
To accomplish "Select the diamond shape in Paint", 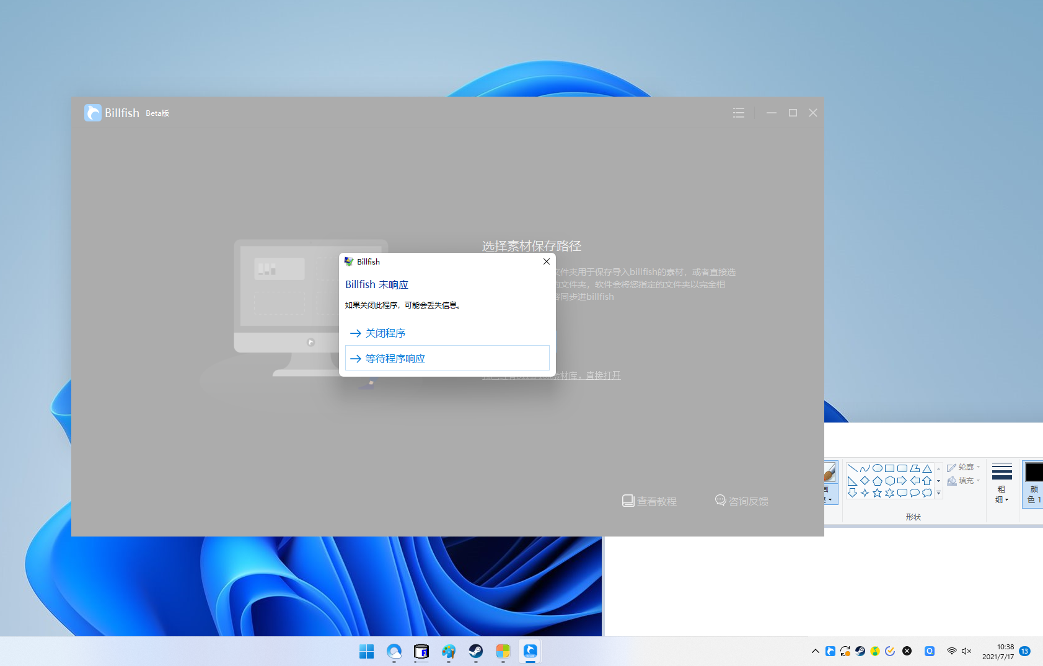I will click(x=865, y=481).
